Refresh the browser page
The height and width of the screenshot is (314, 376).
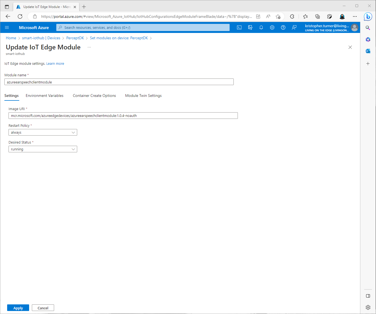[20, 16]
